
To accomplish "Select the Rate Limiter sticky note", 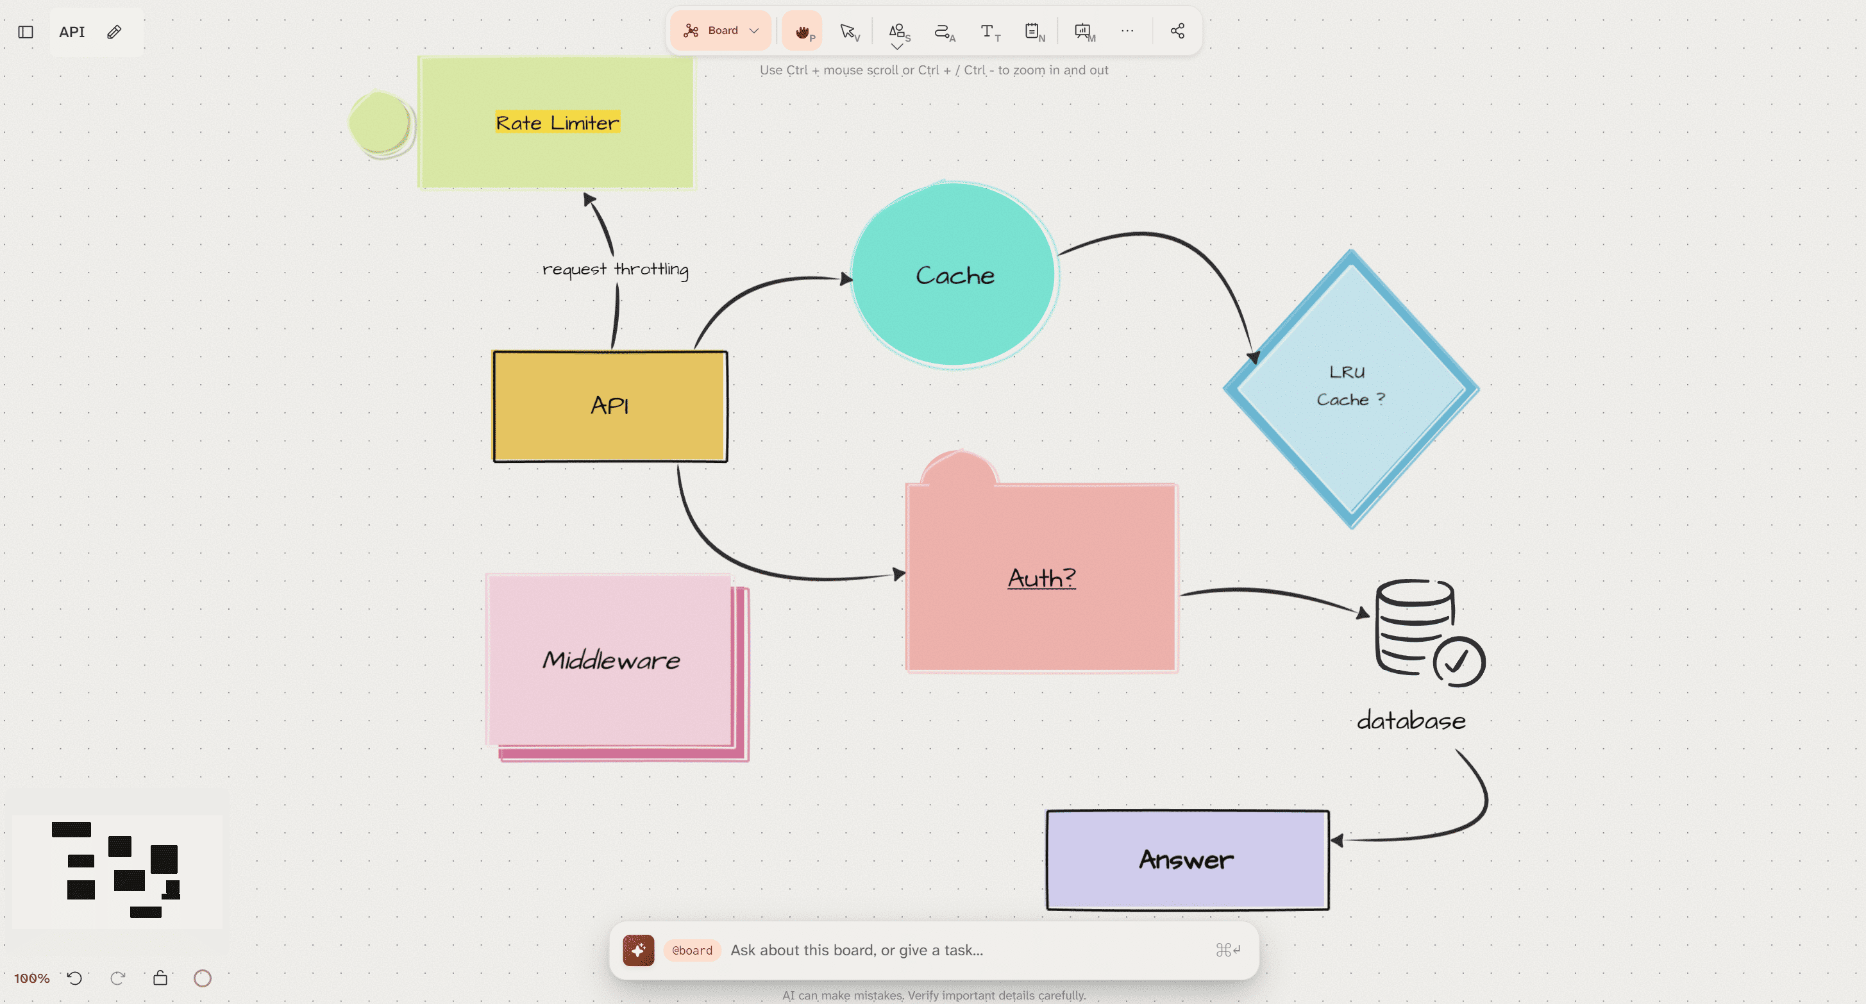I will click(555, 122).
